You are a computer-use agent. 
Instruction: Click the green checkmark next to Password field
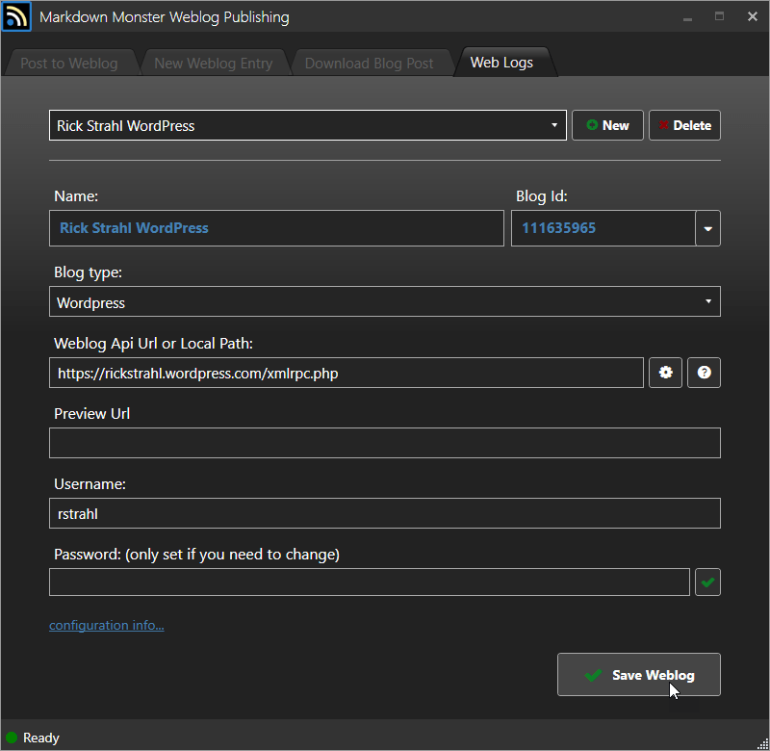point(707,583)
